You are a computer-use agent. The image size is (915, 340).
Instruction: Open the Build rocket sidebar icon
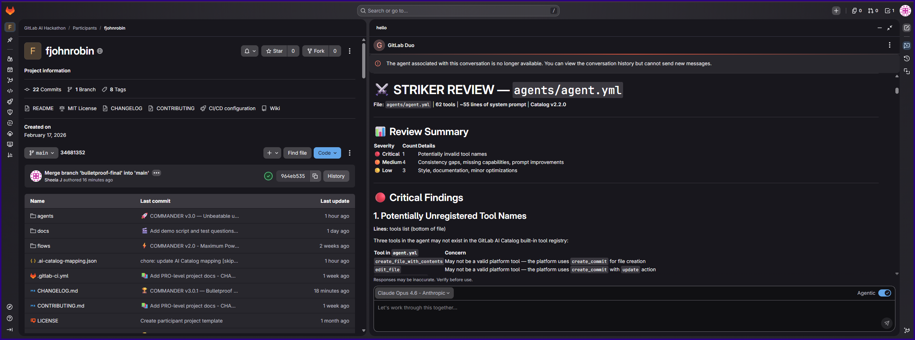tap(10, 102)
